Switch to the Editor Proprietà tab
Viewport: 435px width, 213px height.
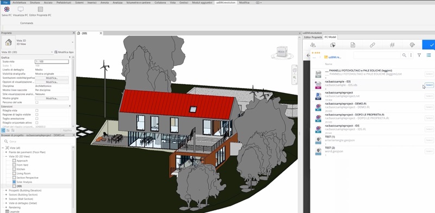click(313, 37)
